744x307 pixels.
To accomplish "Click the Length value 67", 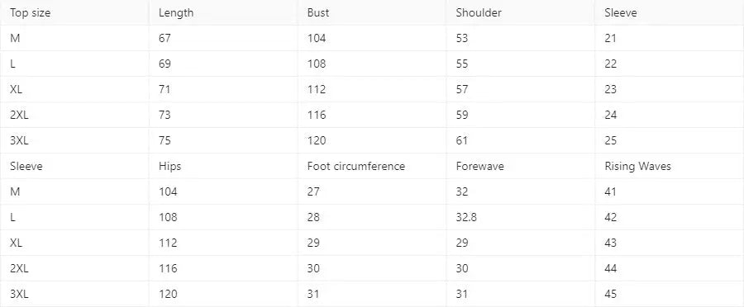I will (165, 38).
